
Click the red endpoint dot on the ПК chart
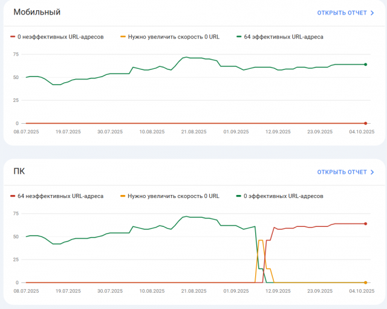coord(365,223)
